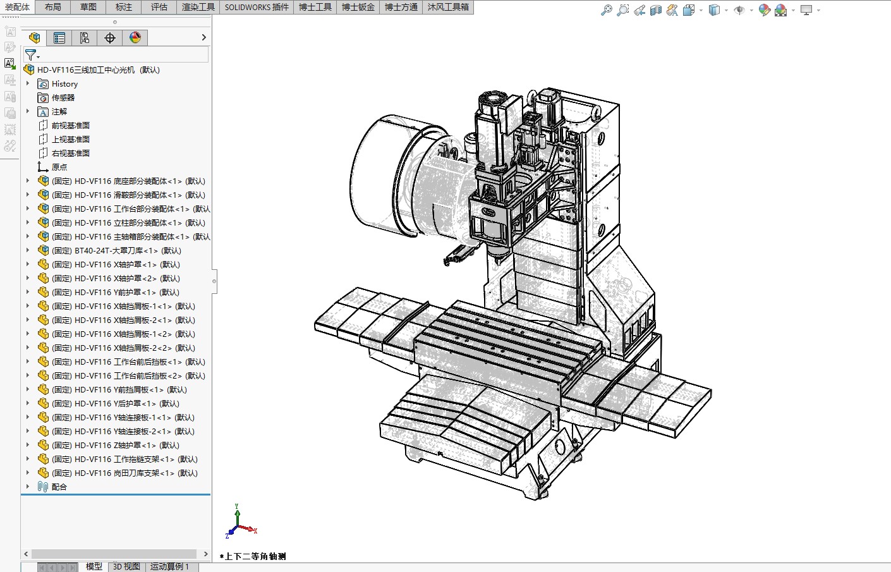Expand the 配合 mates folder

tap(27, 487)
